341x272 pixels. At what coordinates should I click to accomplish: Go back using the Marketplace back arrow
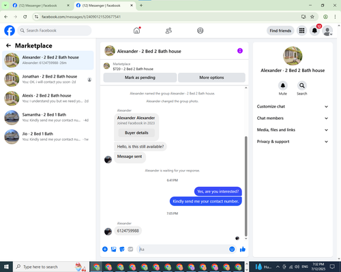pyautogui.click(x=8, y=46)
